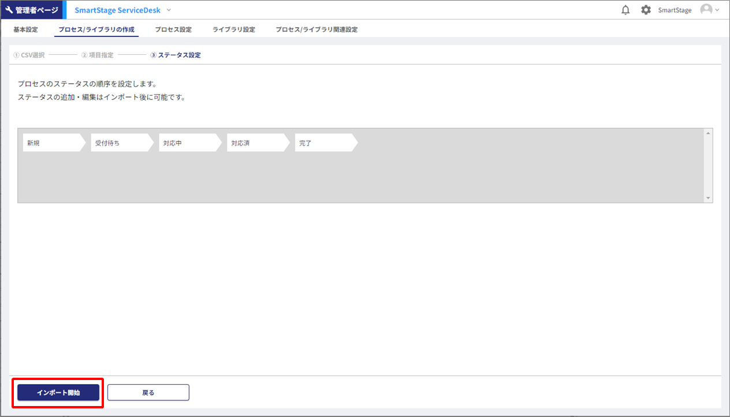This screenshot has width=730, height=417.
Task: Click the user avatar icon
Action: [x=706, y=10]
